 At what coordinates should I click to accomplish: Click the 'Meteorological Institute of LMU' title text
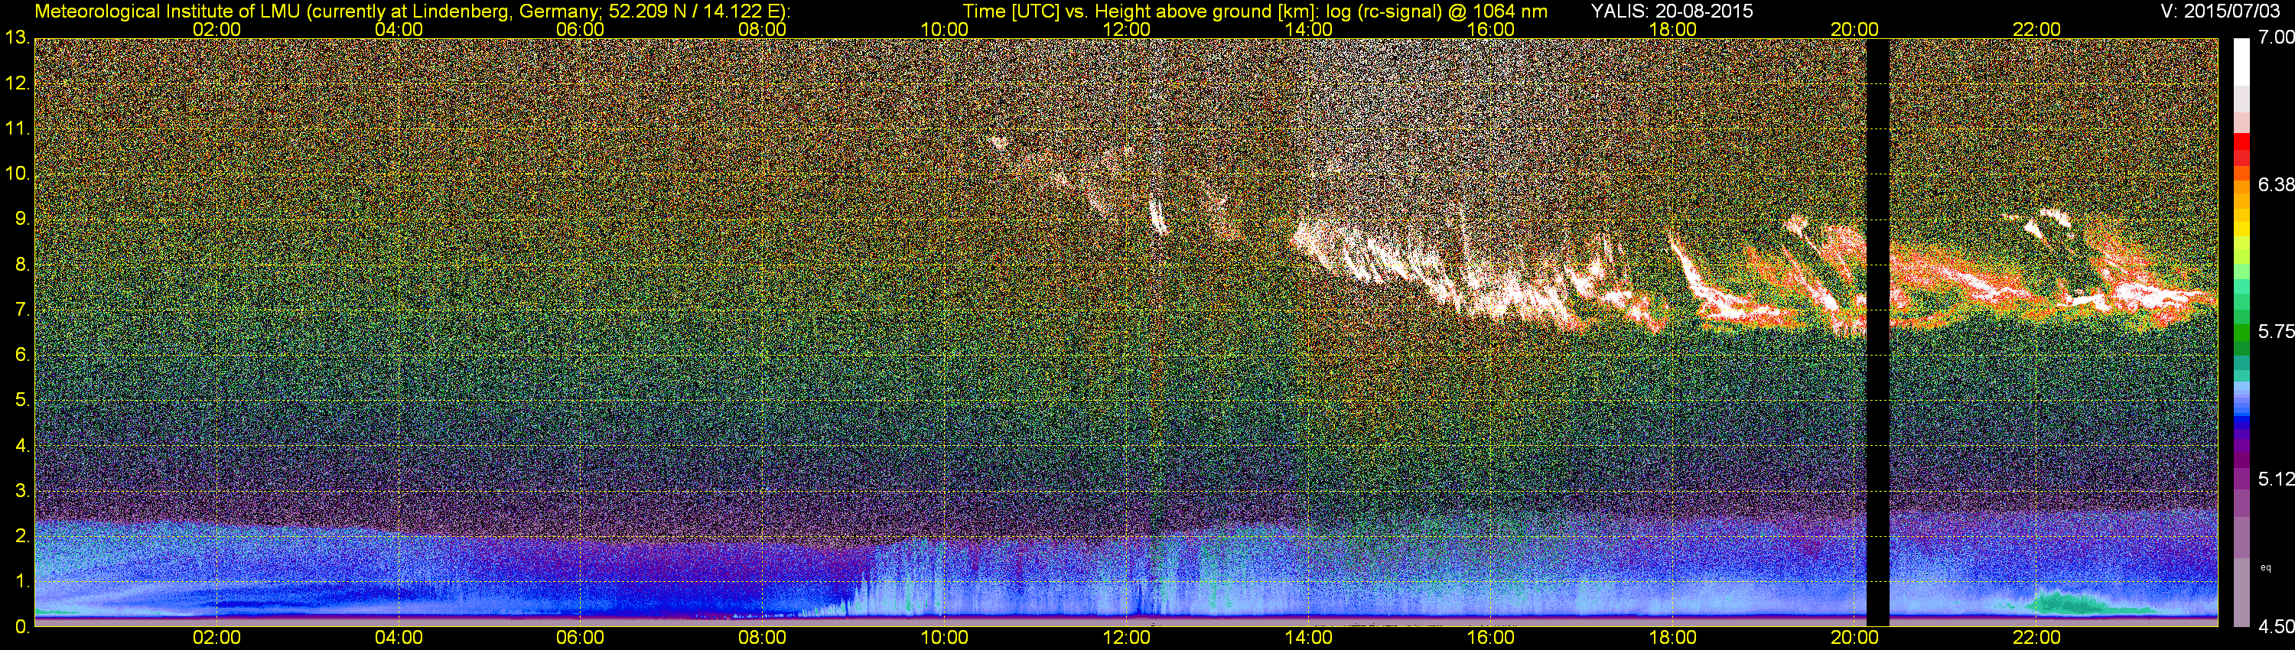[168, 11]
